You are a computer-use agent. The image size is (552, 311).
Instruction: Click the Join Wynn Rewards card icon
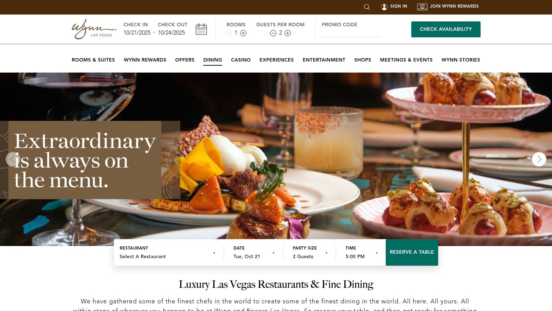[x=422, y=7]
